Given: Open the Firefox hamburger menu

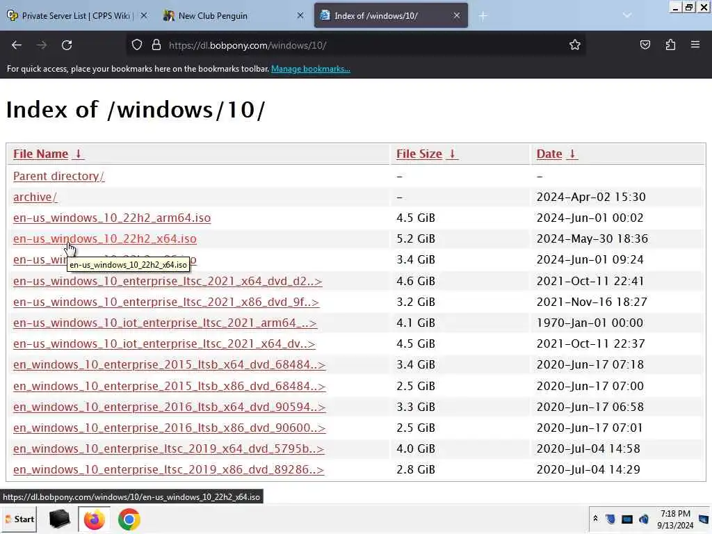Looking at the screenshot, I should pyautogui.click(x=695, y=45).
